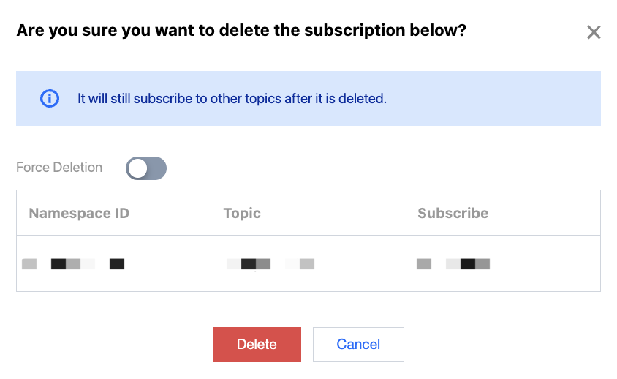Screen dimensions: 617x379
Task: Close the delete subscription dialog
Action: [x=594, y=32]
